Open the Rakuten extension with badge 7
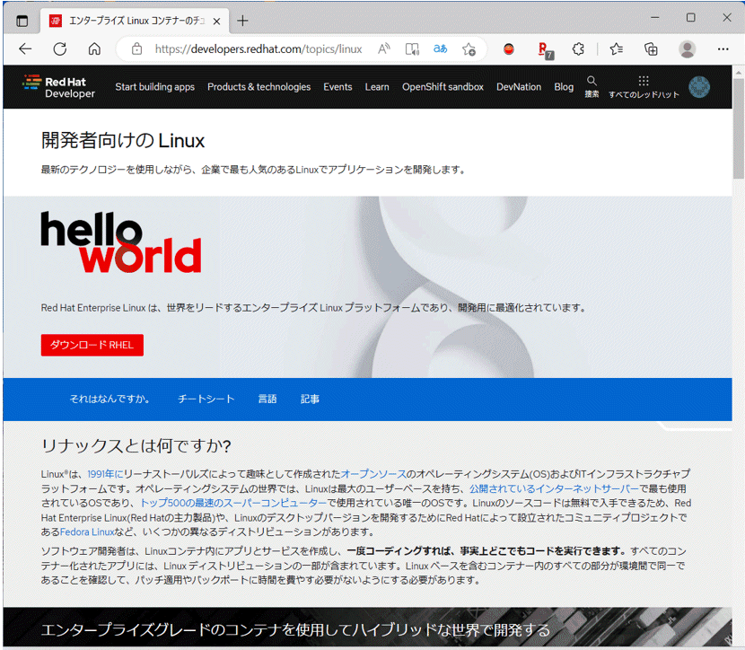 tap(545, 50)
